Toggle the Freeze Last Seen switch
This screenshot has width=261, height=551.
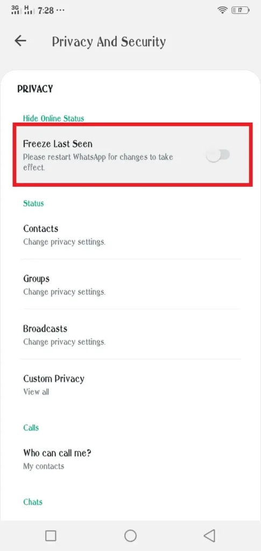click(x=218, y=155)
